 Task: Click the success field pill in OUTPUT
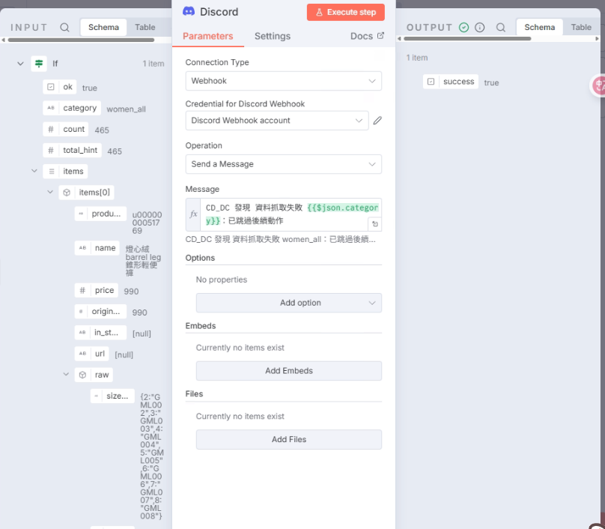click(451, 82)
